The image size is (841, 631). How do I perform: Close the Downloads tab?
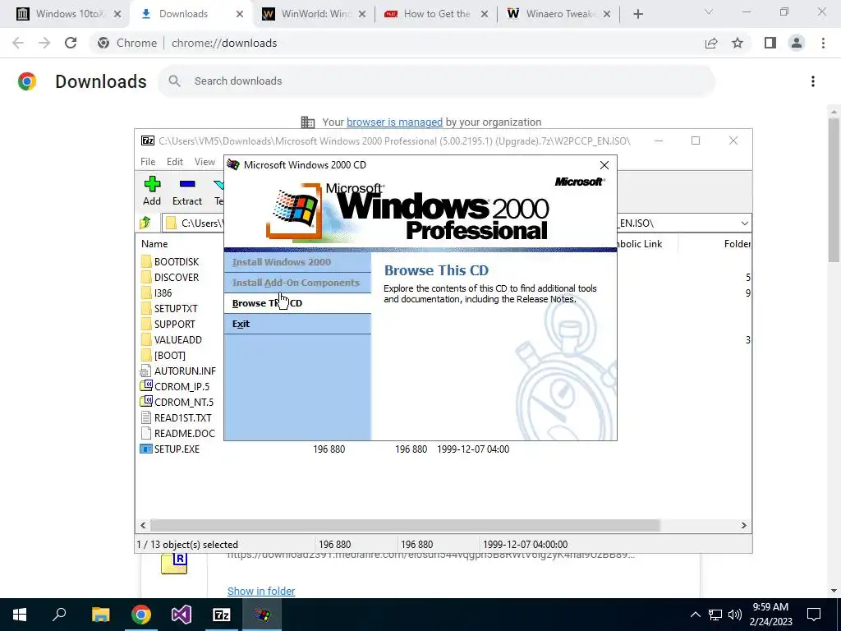pos(240,14)
